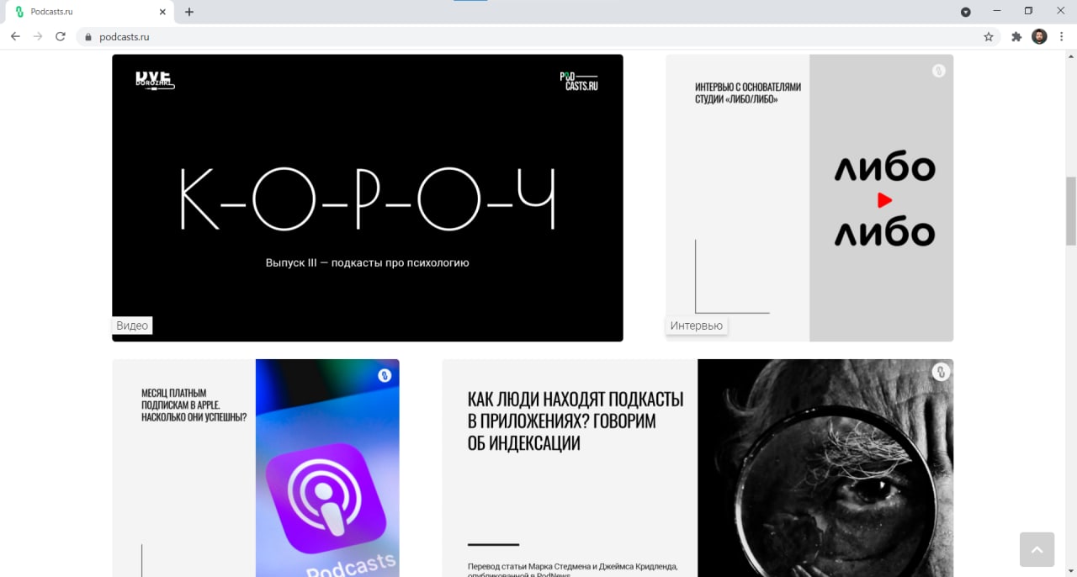Click the Podcasts.ru logo on the video card
This screenshot has width=1077, height=577.
coord(579,81)
